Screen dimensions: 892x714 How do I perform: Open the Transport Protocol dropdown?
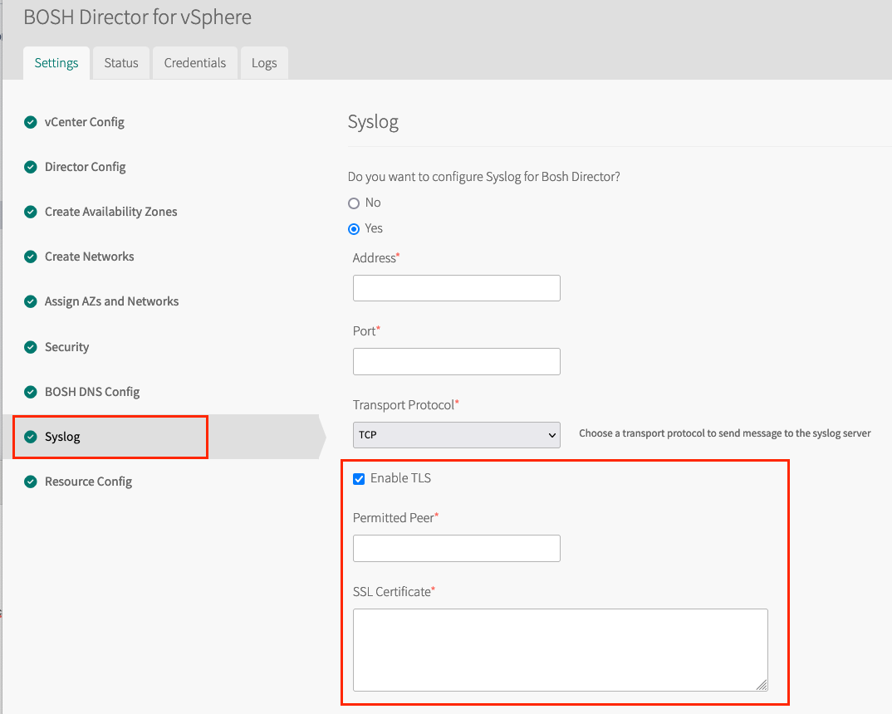(456, 434)
